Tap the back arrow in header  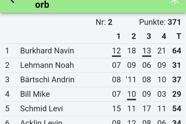[12, 1]
